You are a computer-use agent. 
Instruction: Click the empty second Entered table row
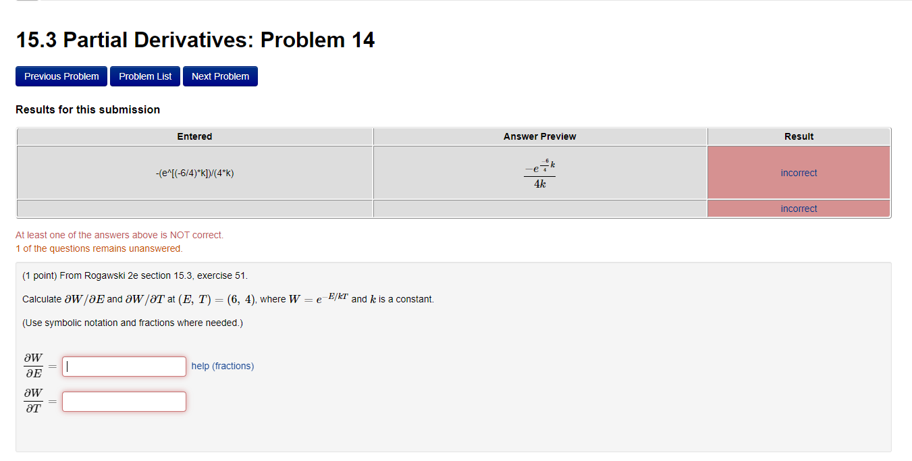(x=194, y=208)
